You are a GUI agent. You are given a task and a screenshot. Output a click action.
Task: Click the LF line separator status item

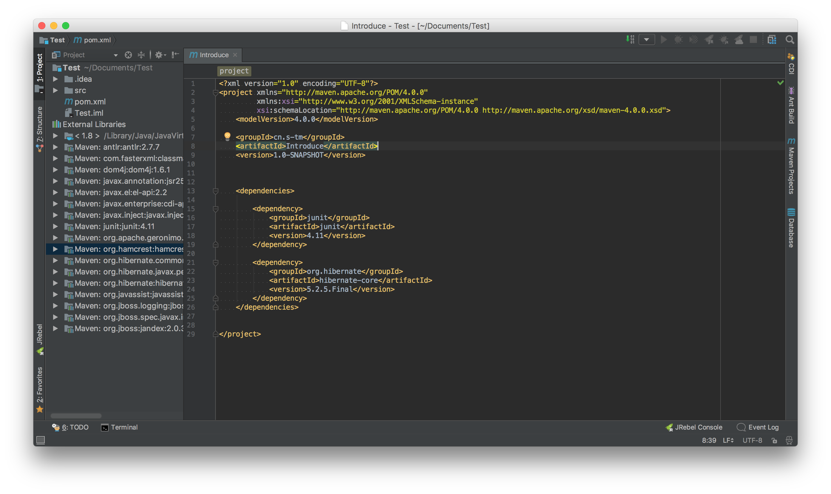[x=728, y=440]
